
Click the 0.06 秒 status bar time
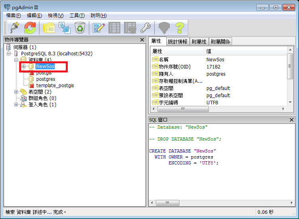point(266,212)
